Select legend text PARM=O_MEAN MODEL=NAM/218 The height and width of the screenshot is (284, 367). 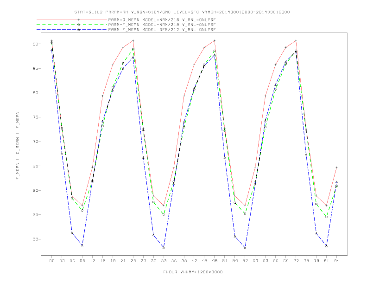tap(144, 19)
